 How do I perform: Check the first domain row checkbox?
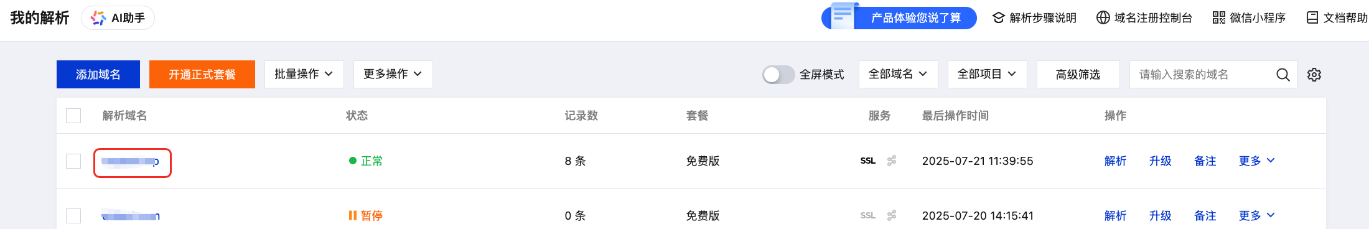point(73,161)
